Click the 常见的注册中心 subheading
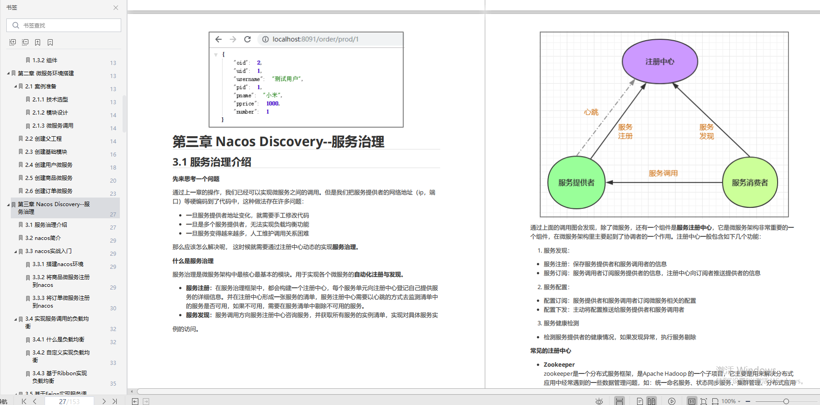 click(551, 350)
